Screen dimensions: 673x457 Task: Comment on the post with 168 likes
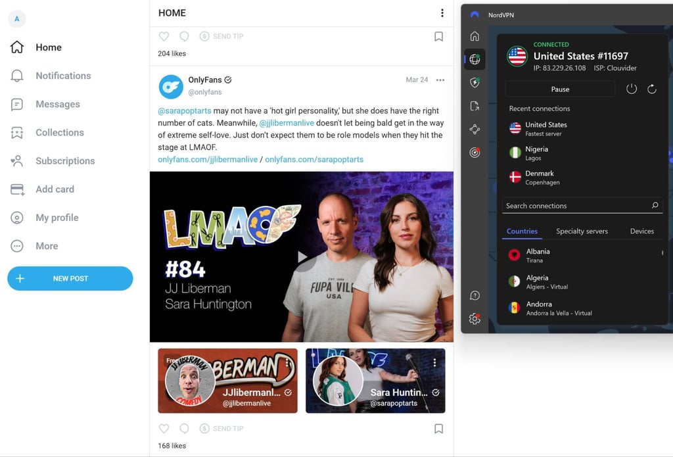tap(184, 429)
